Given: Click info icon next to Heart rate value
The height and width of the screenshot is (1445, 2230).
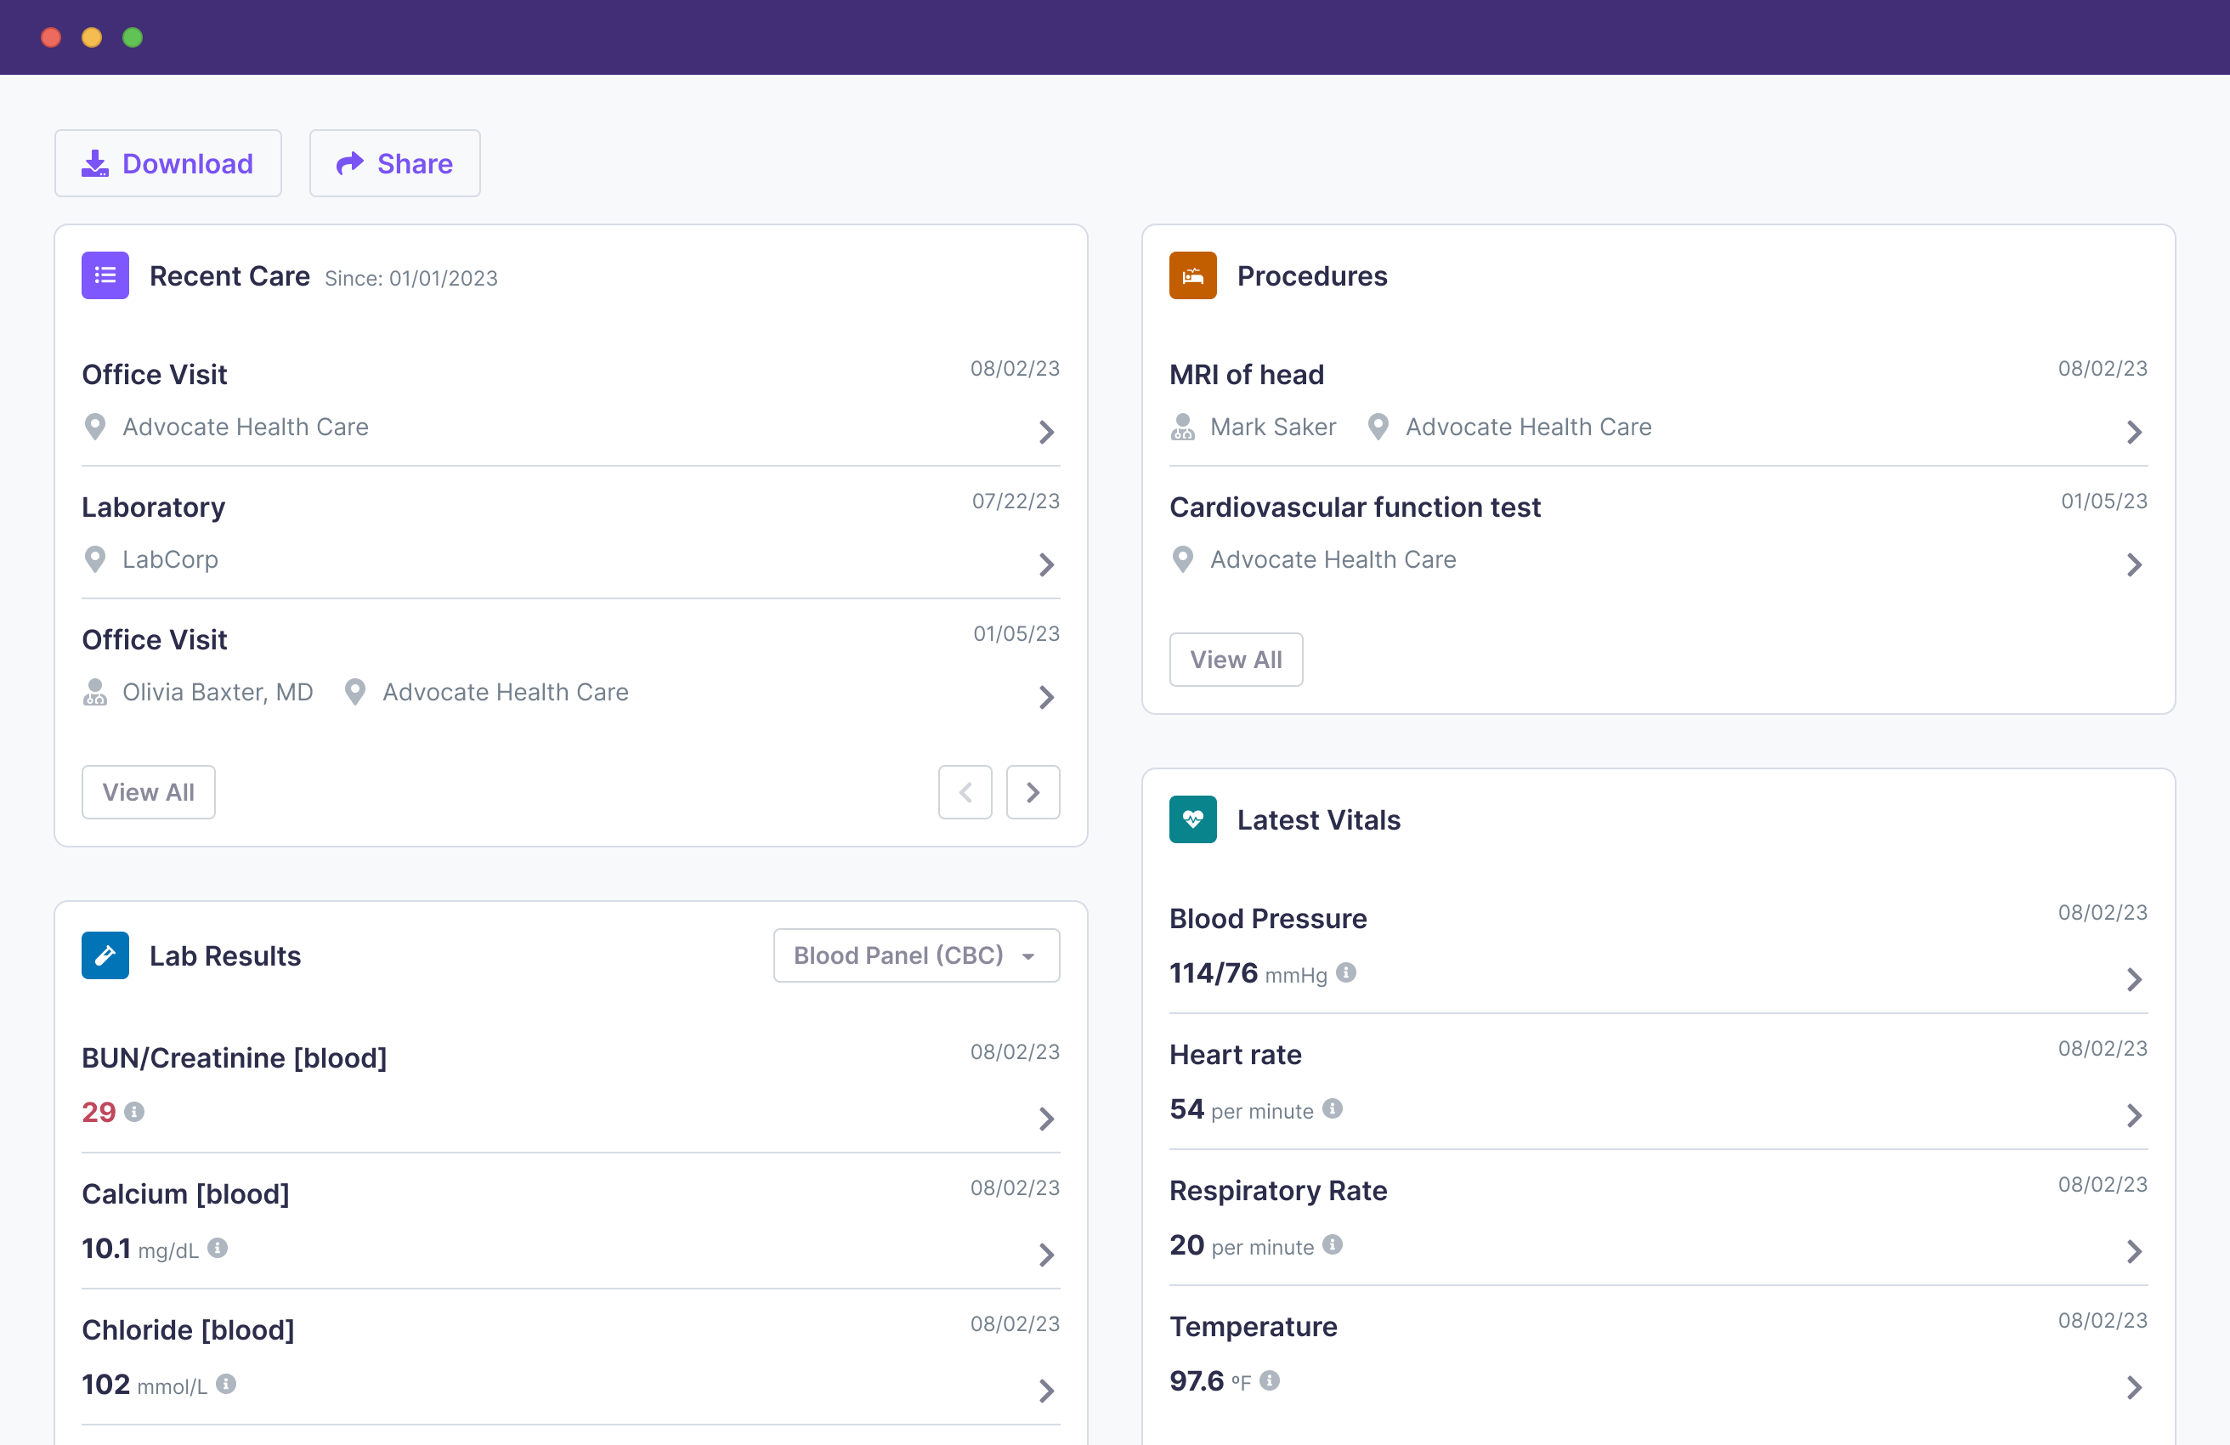Looking at the screenshot, I should point(1333,1108).
